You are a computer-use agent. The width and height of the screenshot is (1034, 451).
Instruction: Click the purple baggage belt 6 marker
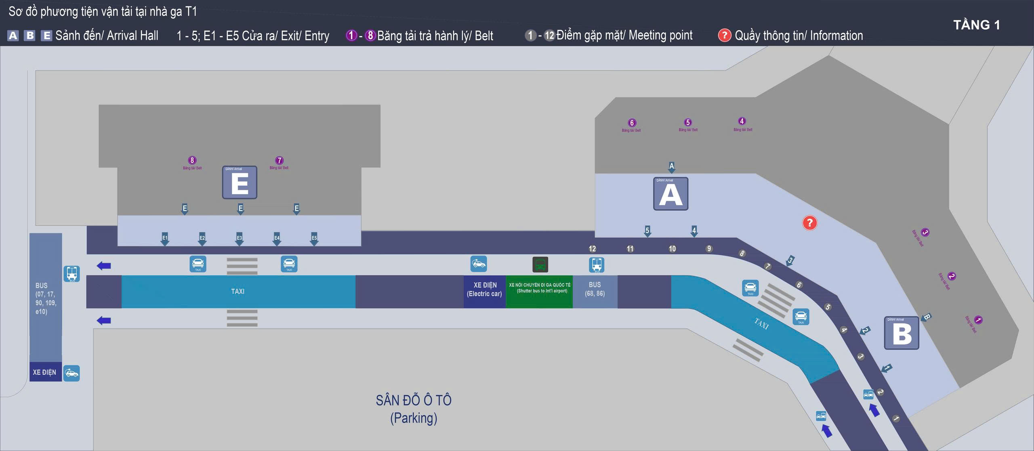[632, 123]
